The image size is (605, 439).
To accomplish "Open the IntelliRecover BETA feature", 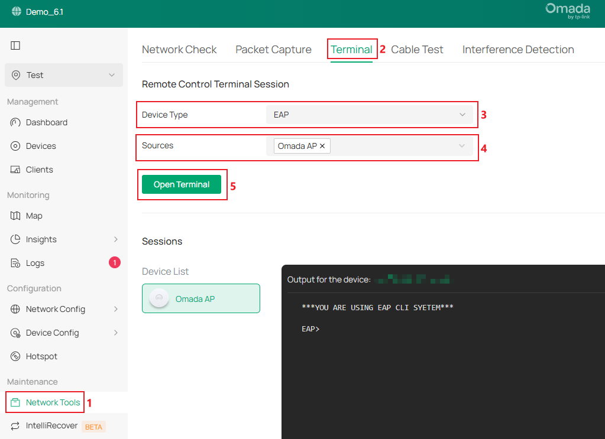I will click(x=52, y=425).
